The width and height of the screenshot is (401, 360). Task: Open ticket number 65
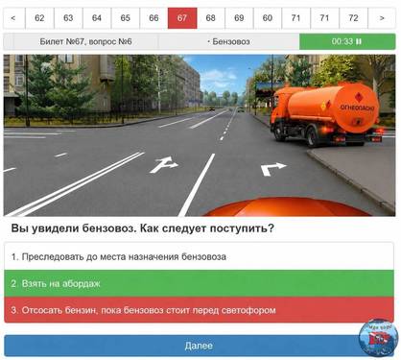tap(125, 18)
